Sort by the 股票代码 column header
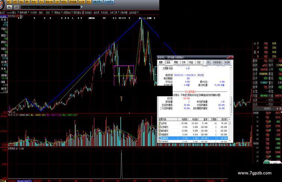 pyautogui.click(x=167, y=119)
